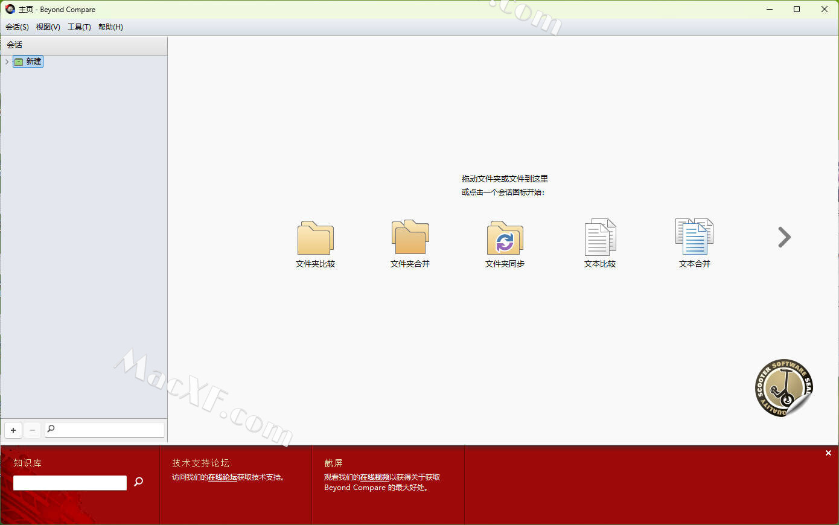Select the 新建 session folder
Screen dimensions: 839x525
pos(28,62)
